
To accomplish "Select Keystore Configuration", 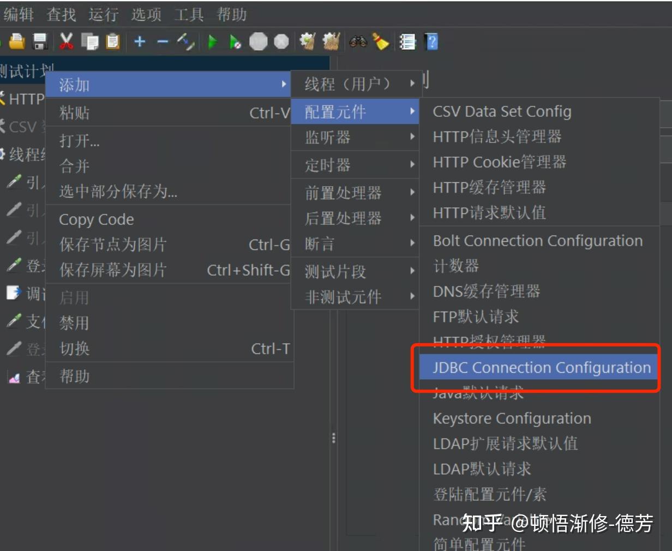I will pos(539,418).
